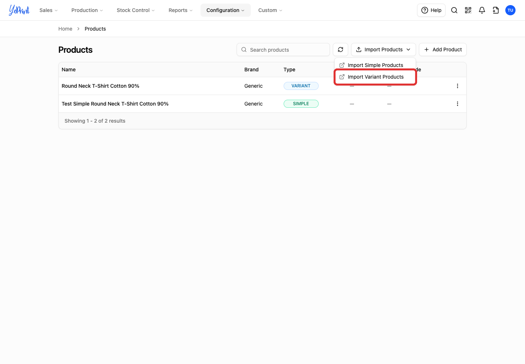Click the Products breadcrumb
Image resolution: width=525 pixels, height=364 pixels.
(95, 29)
